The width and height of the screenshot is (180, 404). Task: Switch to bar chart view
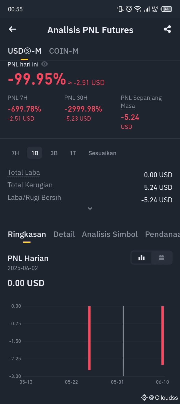(x=141, y=258)
